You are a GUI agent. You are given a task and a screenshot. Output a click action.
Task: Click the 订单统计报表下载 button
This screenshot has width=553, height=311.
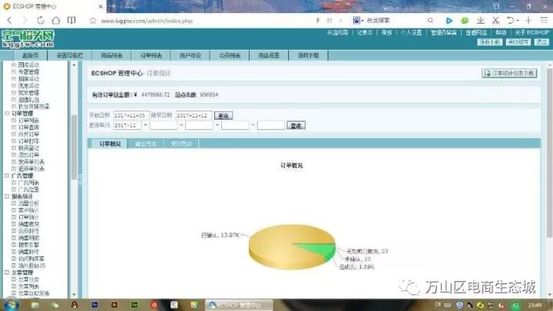[x=510, y=73]
